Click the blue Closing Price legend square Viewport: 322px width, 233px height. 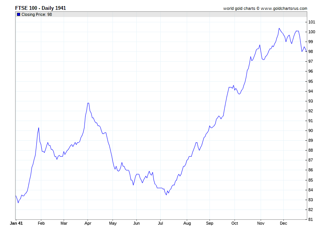coord(19,14)
